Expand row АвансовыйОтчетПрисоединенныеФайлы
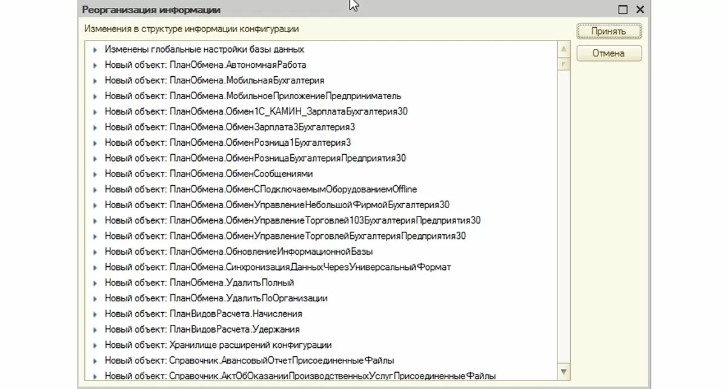Screen dimensions: 727x389 (95, 361)
